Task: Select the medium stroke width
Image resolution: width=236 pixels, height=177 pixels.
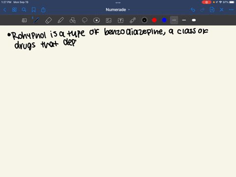Action: (184, 20)
